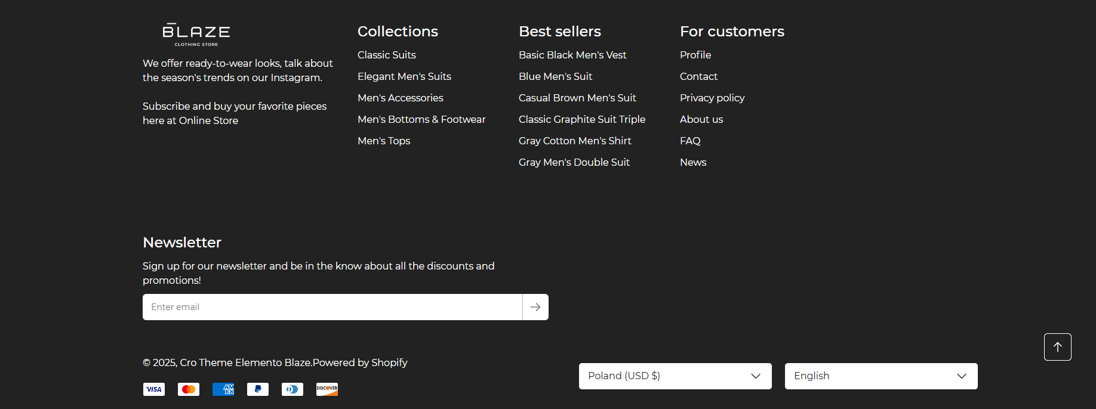This screenshot has width=1096, height=409.
Task: Open the Gray Men's Double Suit link
Action: point(574,162)
